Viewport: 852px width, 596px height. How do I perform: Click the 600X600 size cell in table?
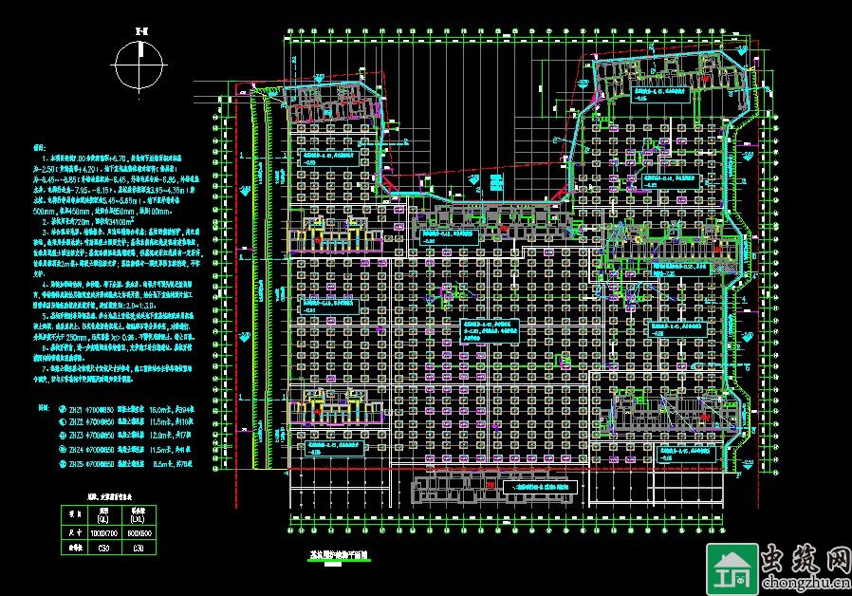(139, 534)
